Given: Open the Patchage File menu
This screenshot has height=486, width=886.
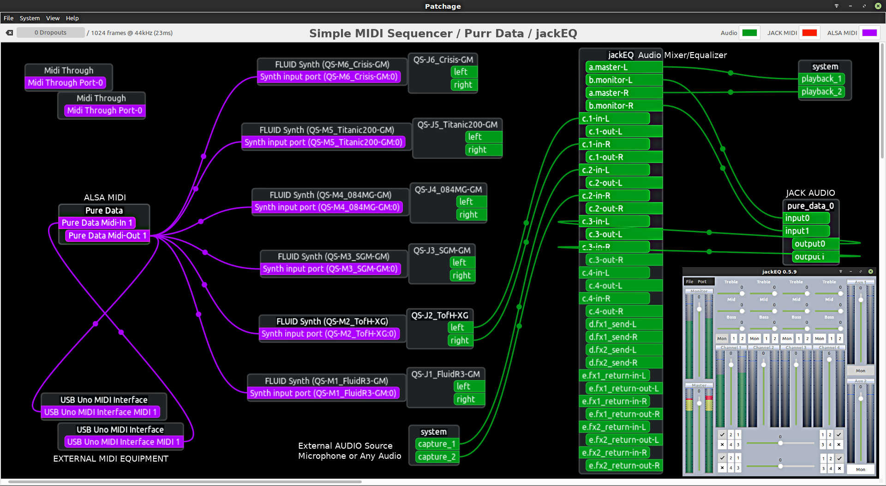Looking at the screenshot, I should pos(8,18).
